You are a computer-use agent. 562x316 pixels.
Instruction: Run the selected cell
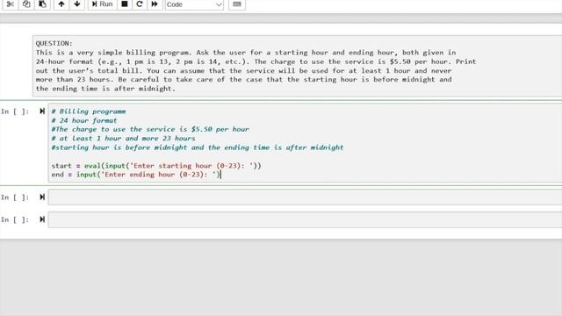tap(102, 4)
